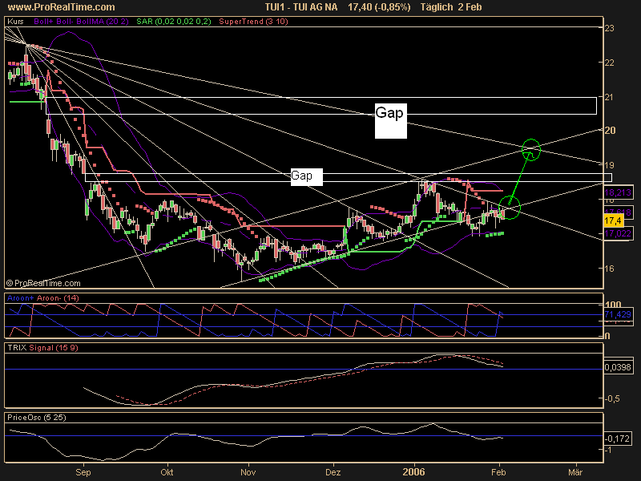The image size is (641, 481).
Task: Select the small Gap annotation label
Action: tap(301, 175)
